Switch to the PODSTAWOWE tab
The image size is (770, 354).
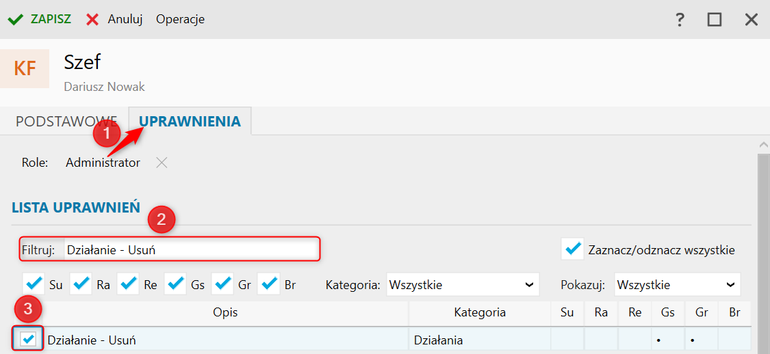click(66, 122)
